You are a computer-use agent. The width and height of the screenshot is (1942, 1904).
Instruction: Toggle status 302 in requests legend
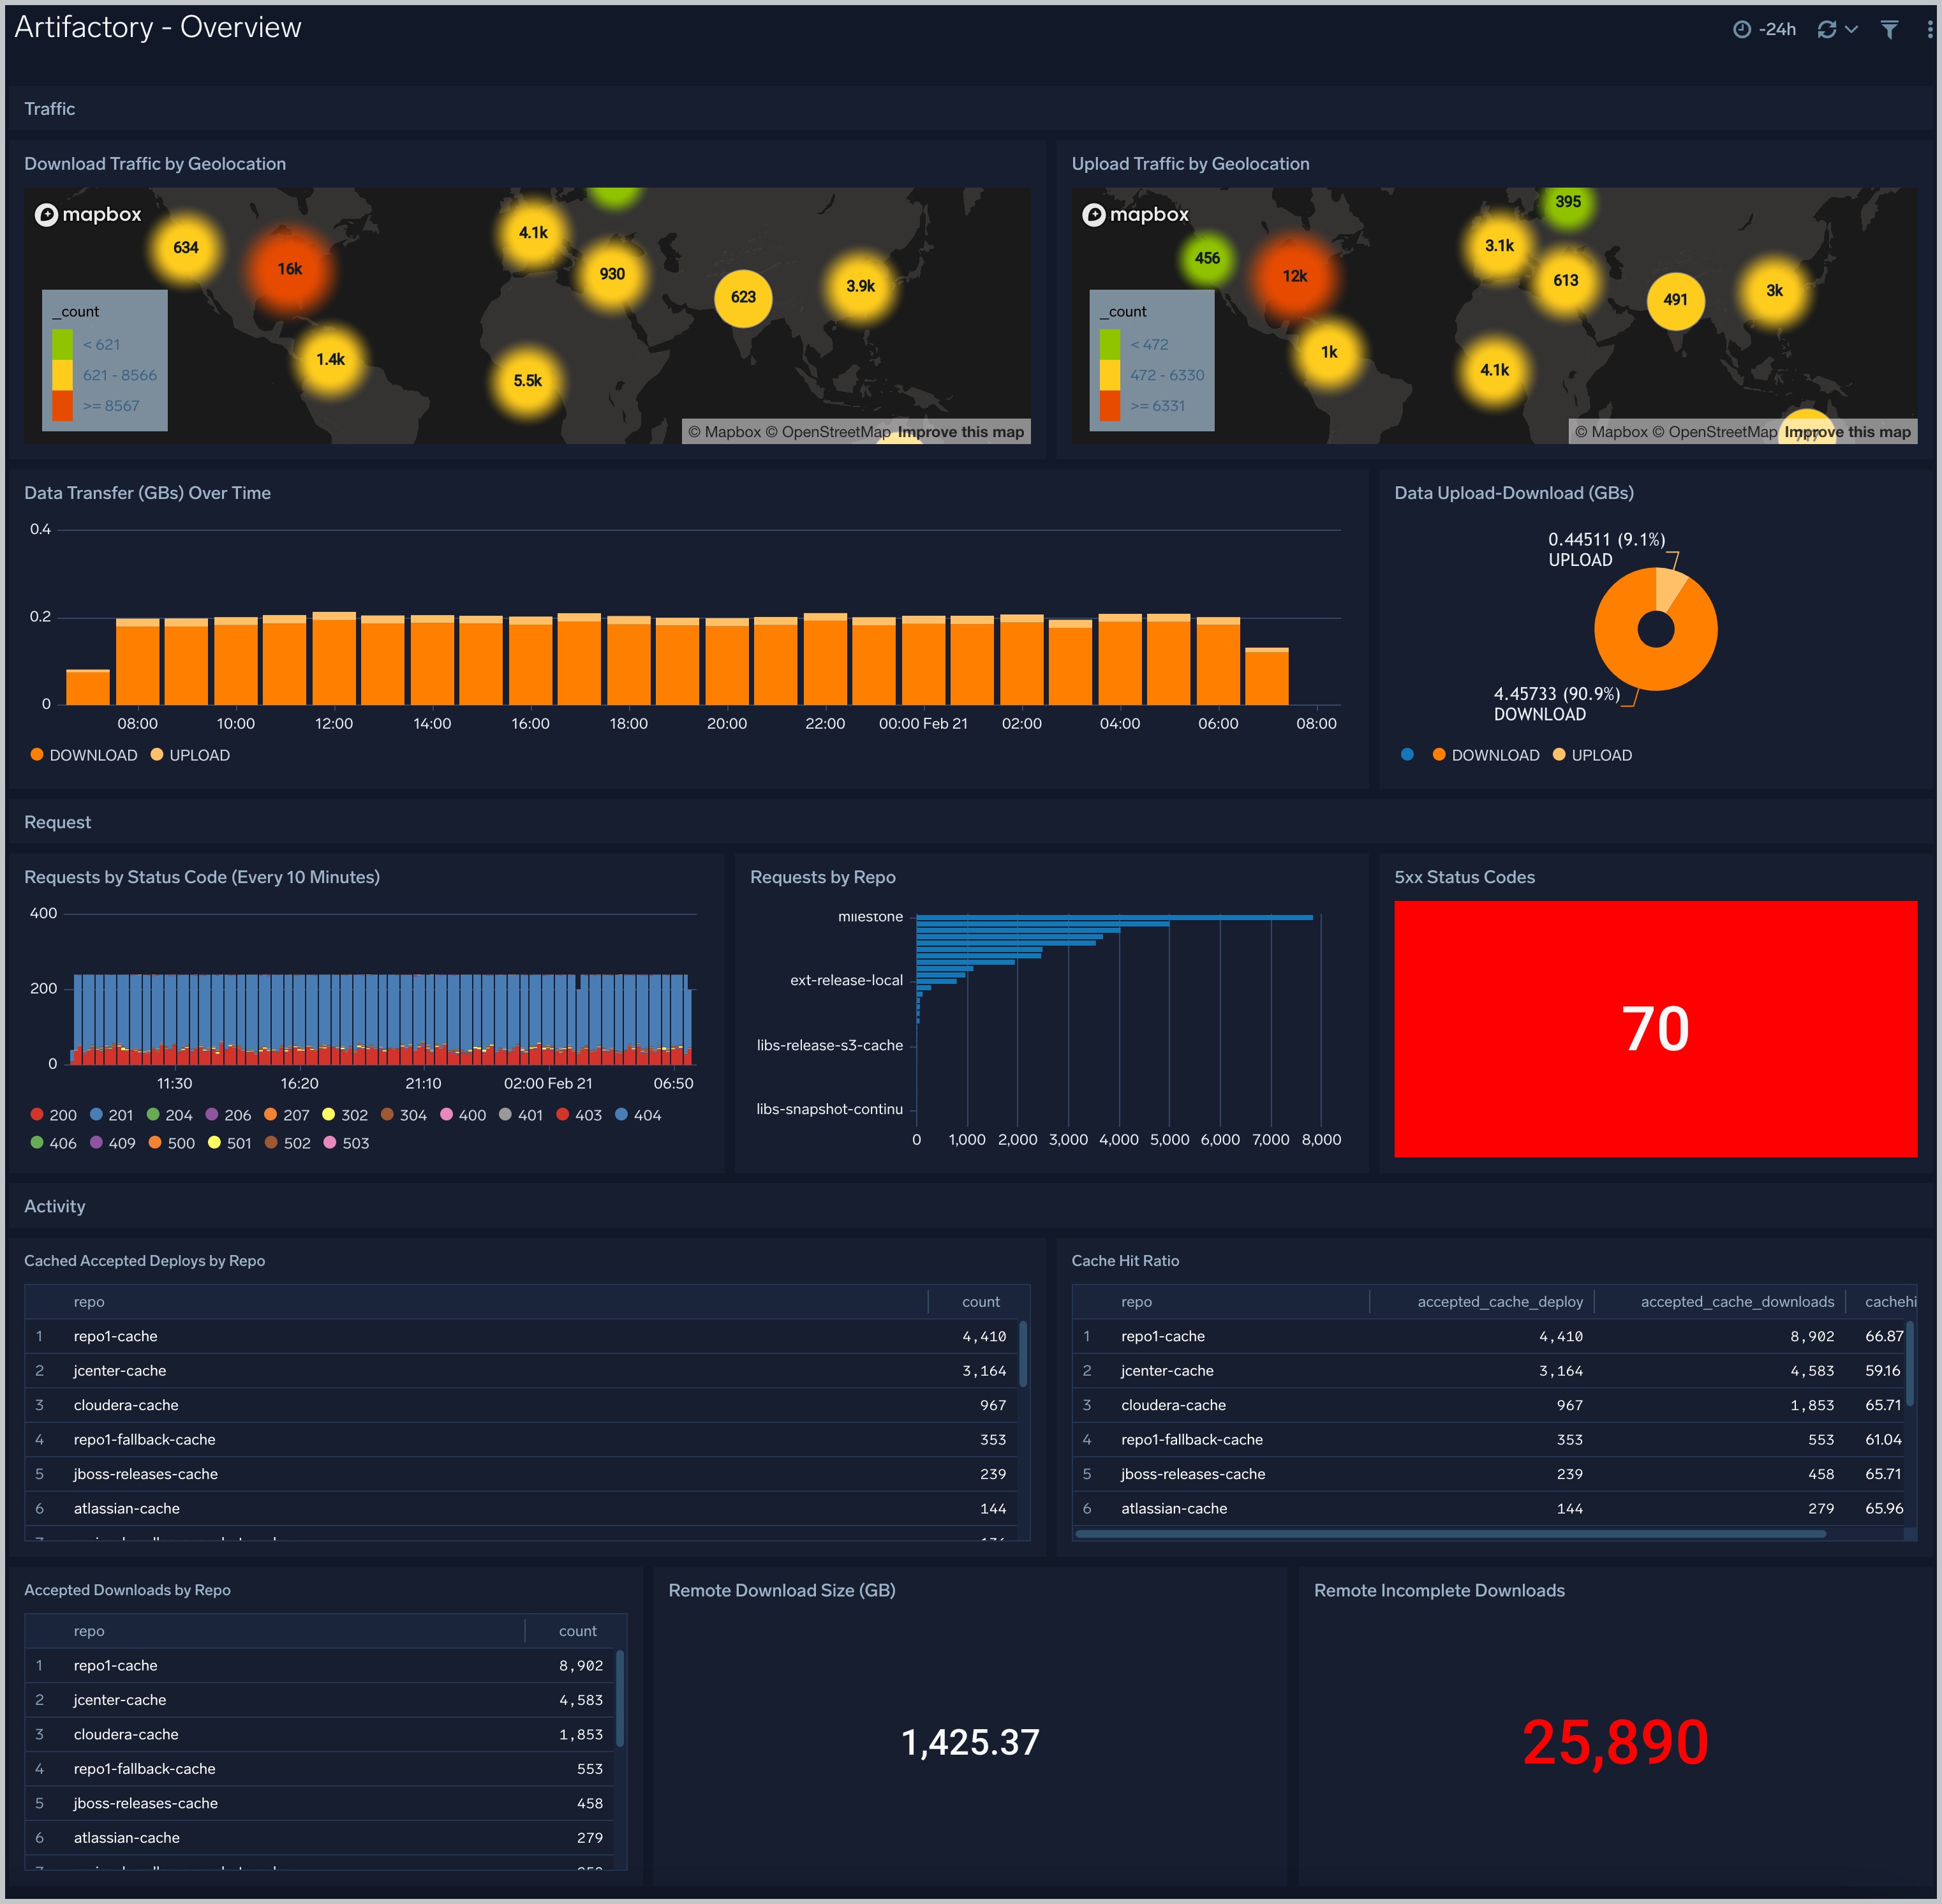(345, 1115)
